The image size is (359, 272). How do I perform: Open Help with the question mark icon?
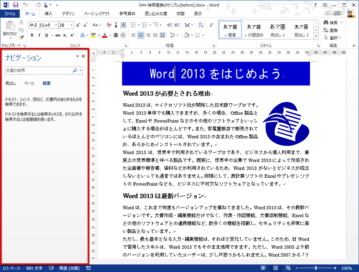click(315, 5)
